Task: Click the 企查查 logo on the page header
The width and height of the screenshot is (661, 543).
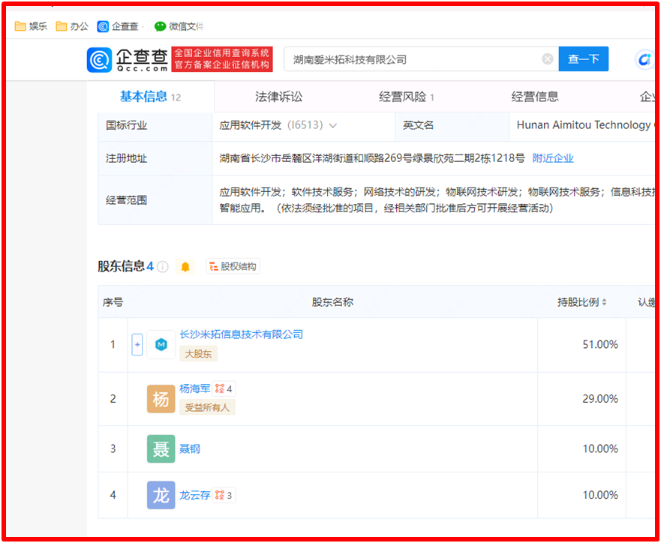Action: click(128, 59)
